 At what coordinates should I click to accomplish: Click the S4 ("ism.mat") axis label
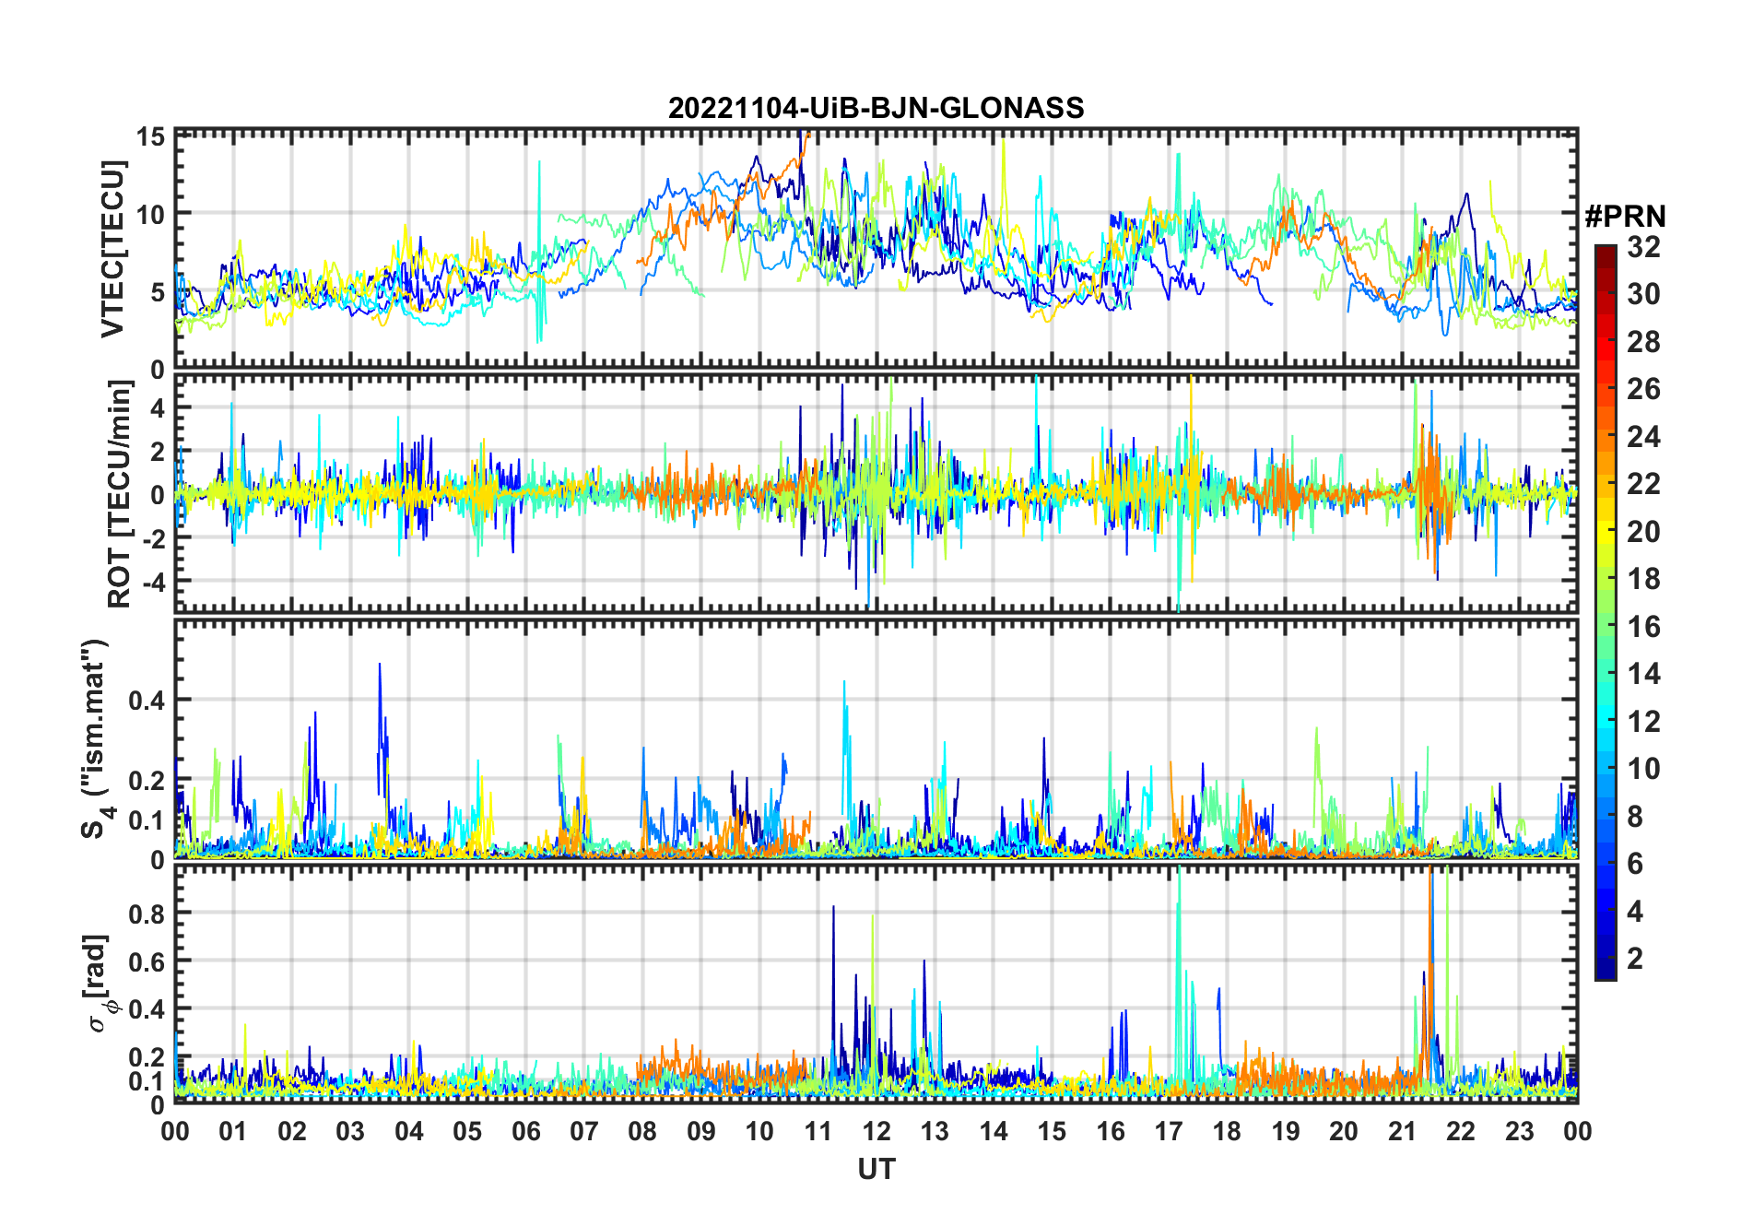coord(96,739)
